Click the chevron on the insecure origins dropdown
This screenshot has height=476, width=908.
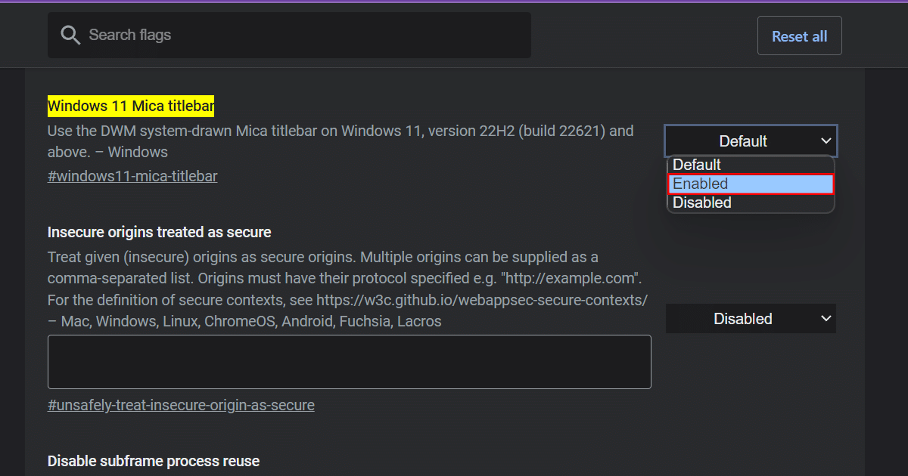pos(827,318)
